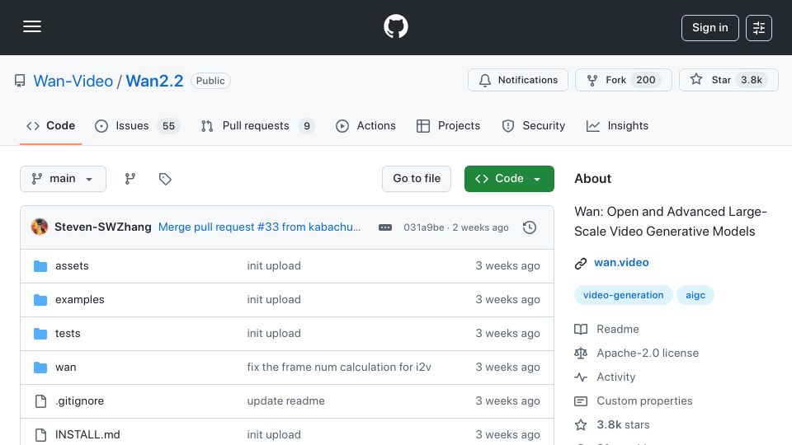Open 'fix the frame num calculation for i2v' commit
Image resolution: width=792 pixels, height=445 pixels.
click(339, 368)
